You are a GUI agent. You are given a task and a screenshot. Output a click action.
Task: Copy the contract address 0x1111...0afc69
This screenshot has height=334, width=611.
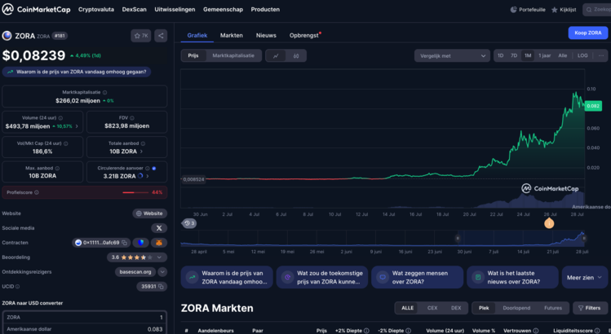pyautogui.click(x=124, y=243)
